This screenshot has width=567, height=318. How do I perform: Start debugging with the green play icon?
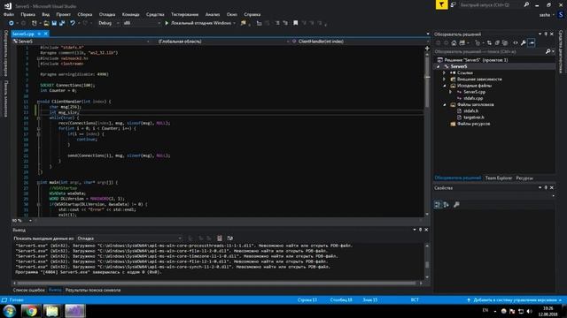click(x=167, y=23)
